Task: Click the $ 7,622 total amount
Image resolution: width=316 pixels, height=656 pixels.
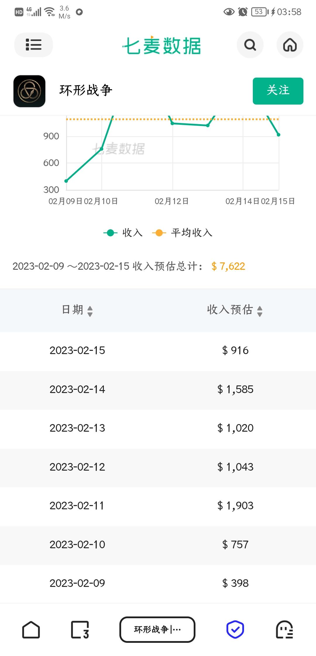Action: [x=228, y=266]
